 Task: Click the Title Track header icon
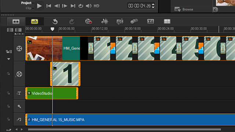[x=19, y=93]
